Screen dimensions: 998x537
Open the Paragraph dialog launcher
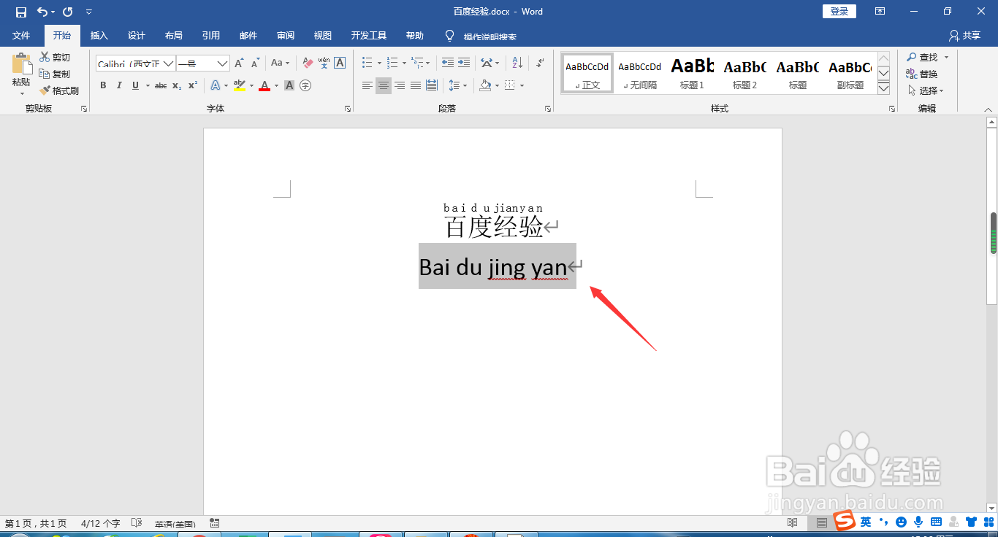click(x=548, y=109)
